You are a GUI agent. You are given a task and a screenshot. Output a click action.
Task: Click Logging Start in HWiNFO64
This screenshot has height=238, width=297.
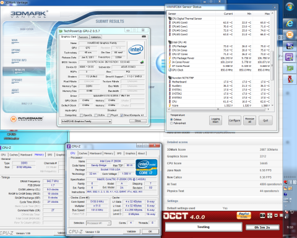point(215,120)
